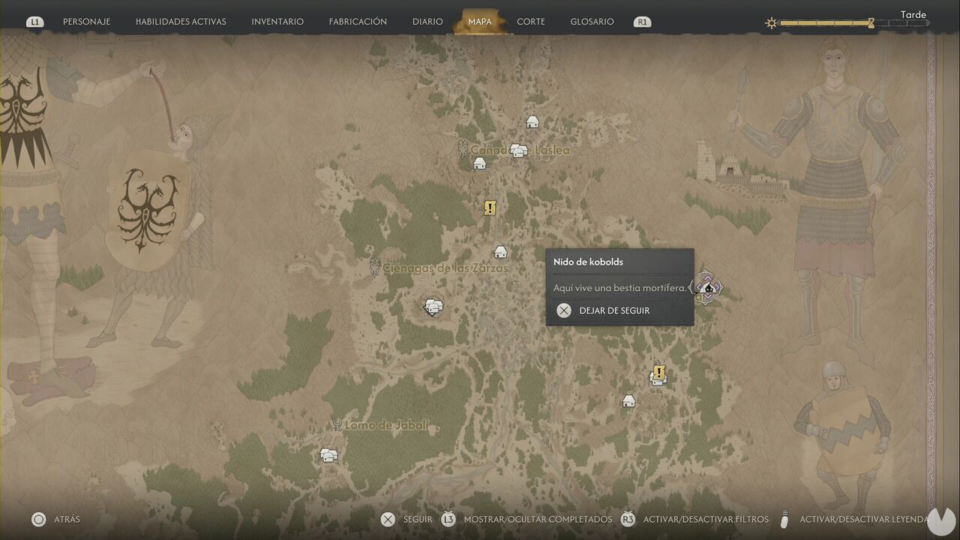Viewport: 960px width, 540px height.
Task: Click the house icon just below the Cañada label
Action: pyautogui.click(x=479, y=163)
